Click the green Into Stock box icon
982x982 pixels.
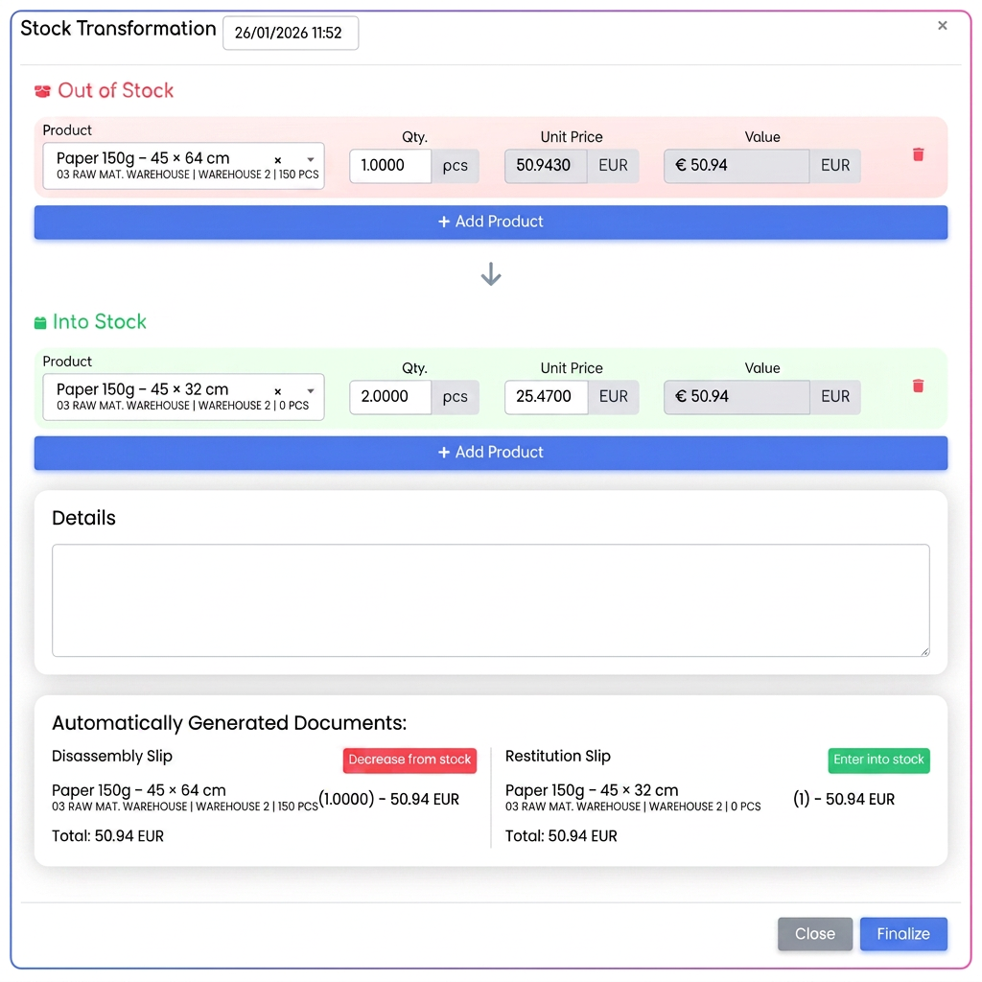[x=40, y=322]
